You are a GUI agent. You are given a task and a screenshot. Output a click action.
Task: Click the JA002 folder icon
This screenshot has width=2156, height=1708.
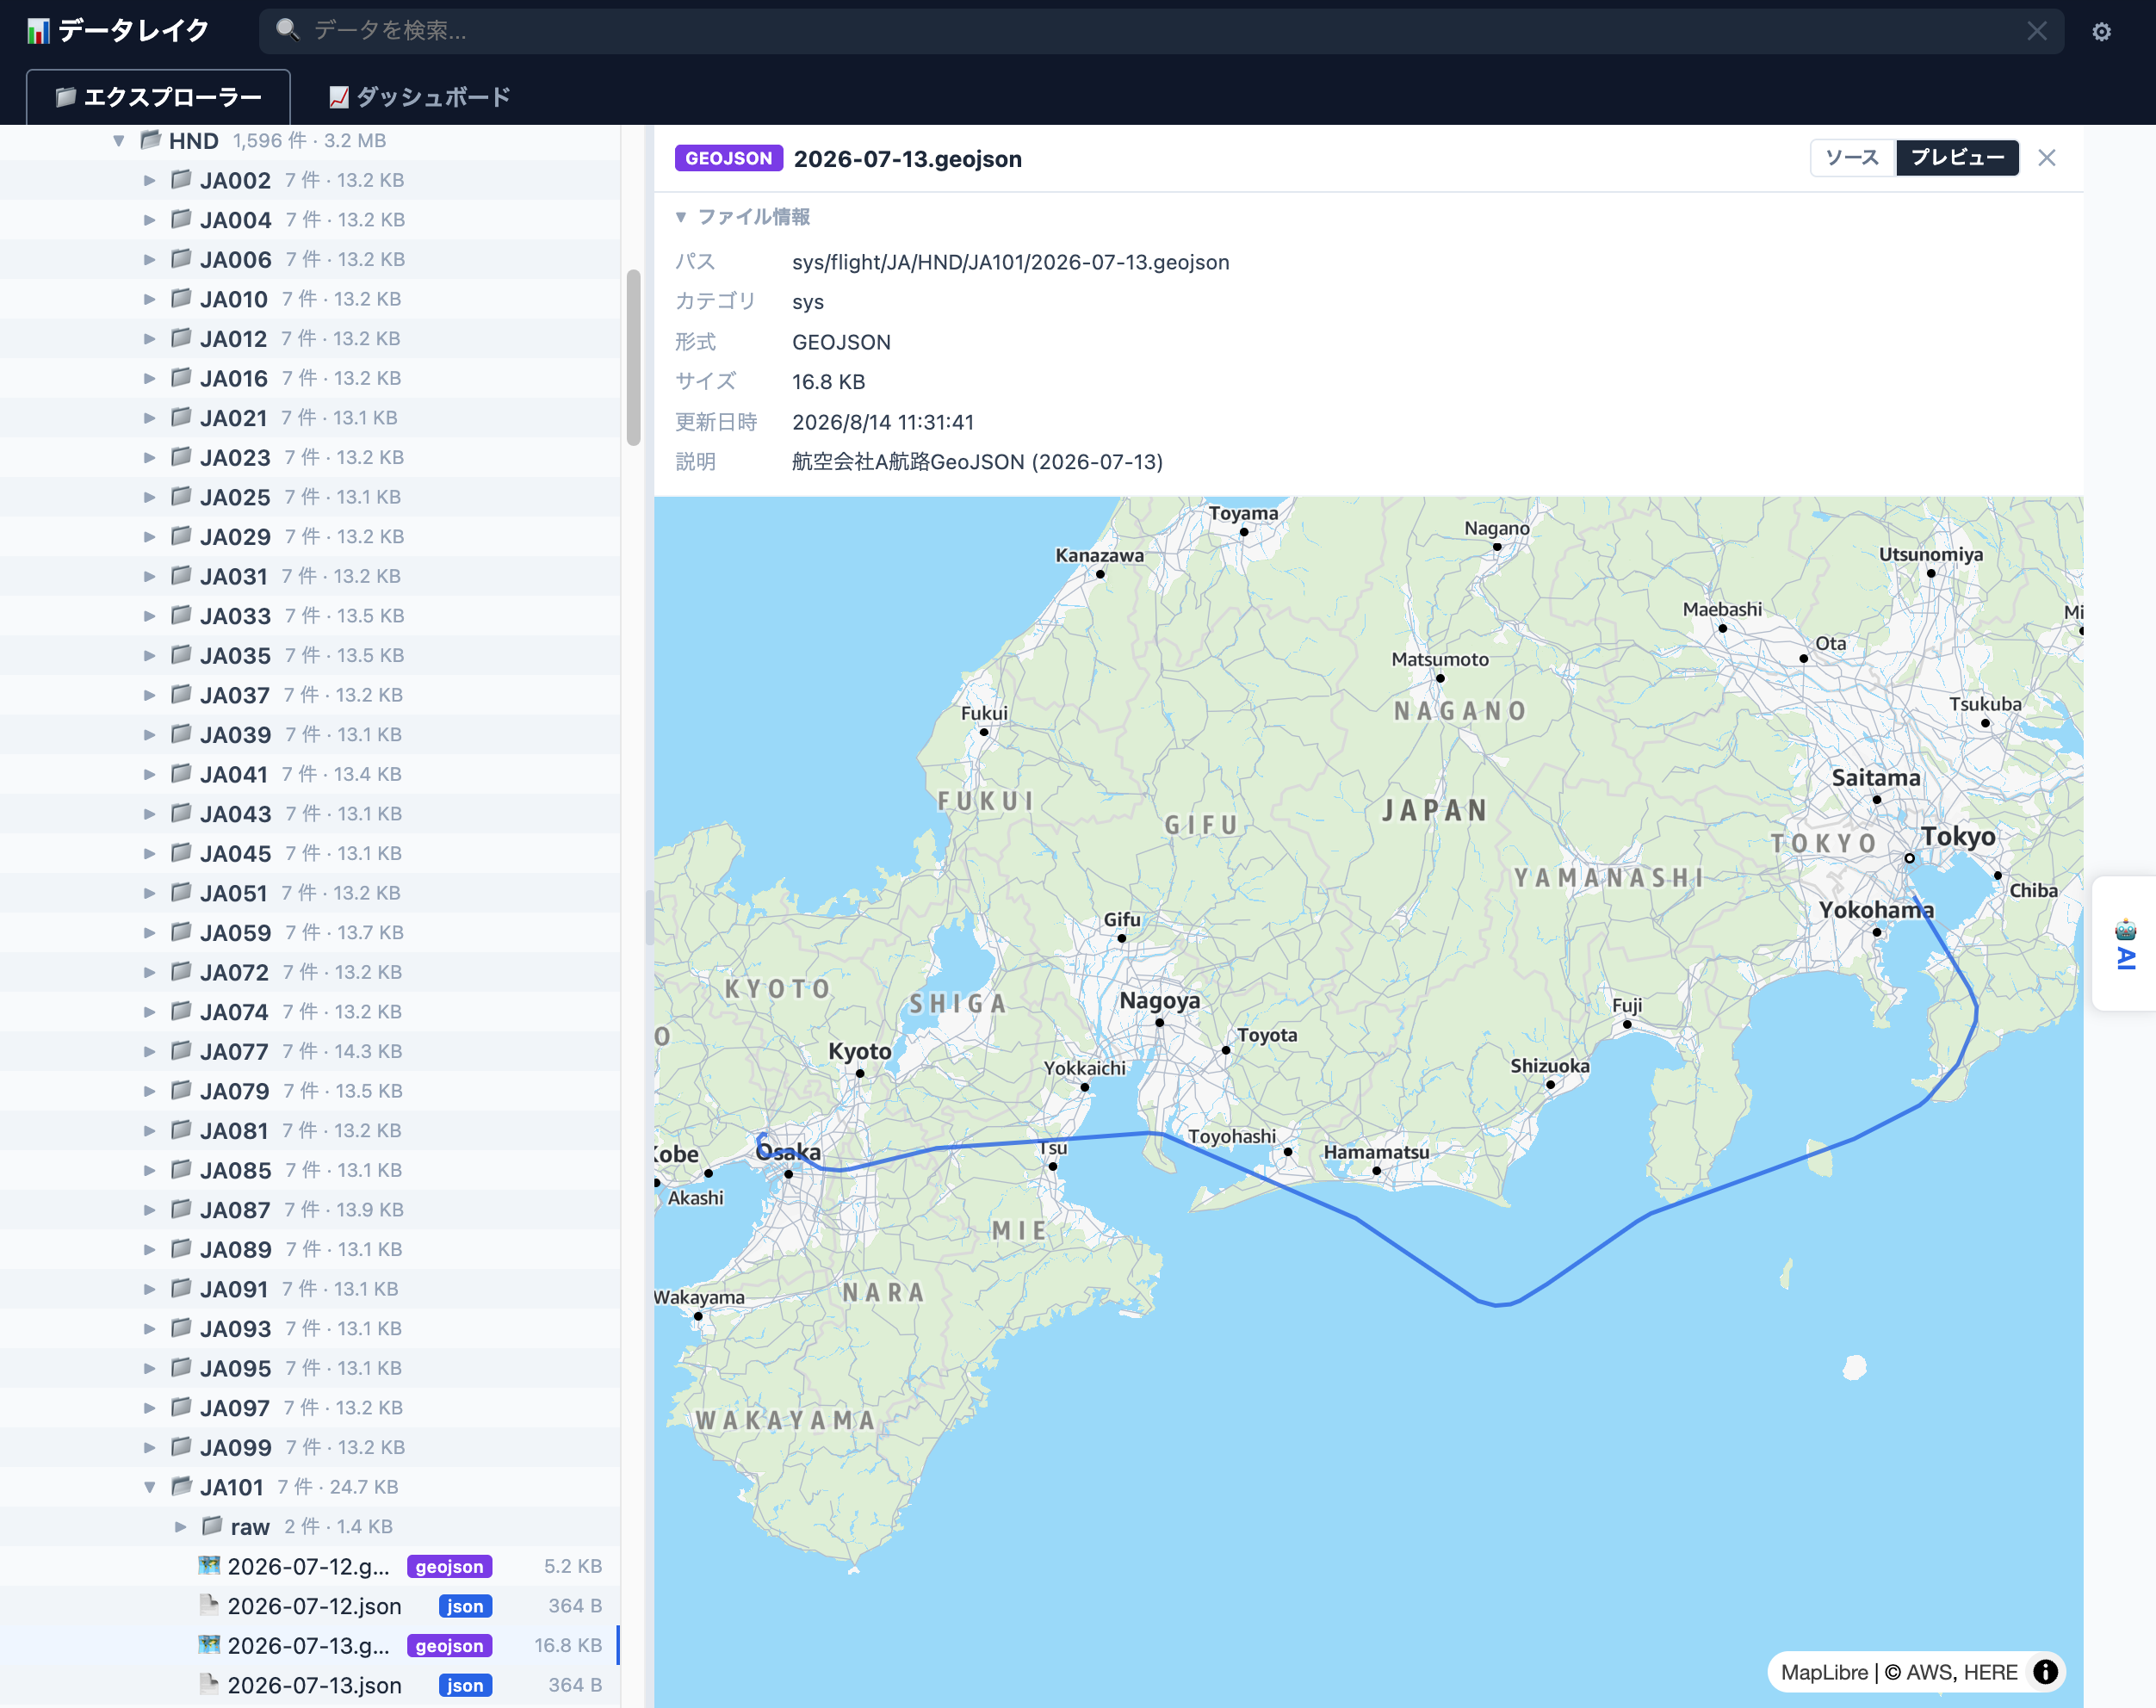181,180
